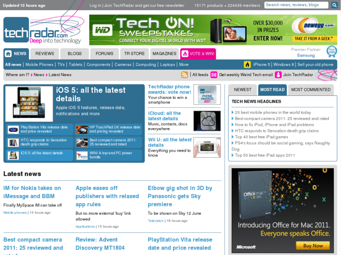
Task: Open the Phone Awards 2011 thumbnail
Action: click(x=207, y=95)
